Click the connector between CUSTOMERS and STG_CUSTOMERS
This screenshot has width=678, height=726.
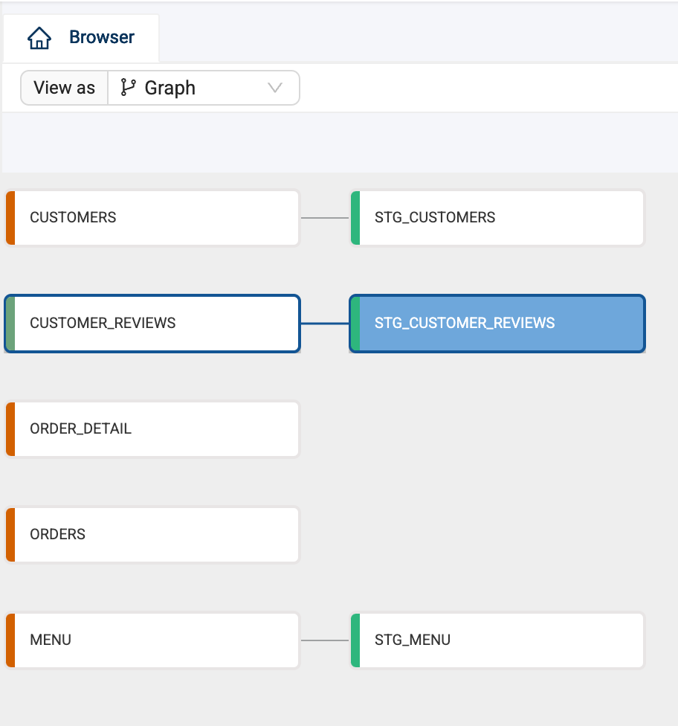tap(324, 218)
